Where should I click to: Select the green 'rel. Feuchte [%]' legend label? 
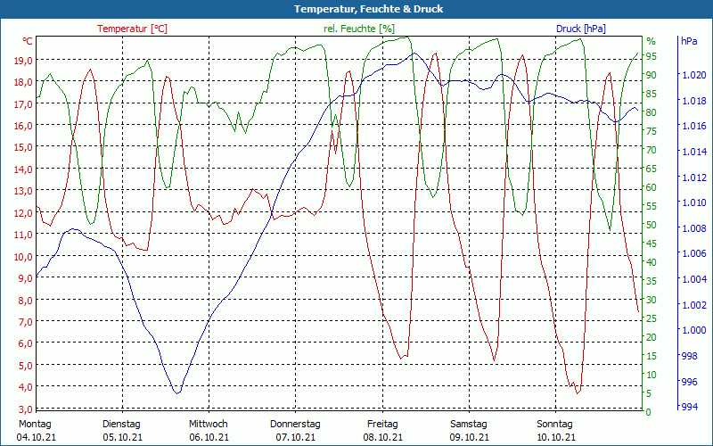coord(359,29)
